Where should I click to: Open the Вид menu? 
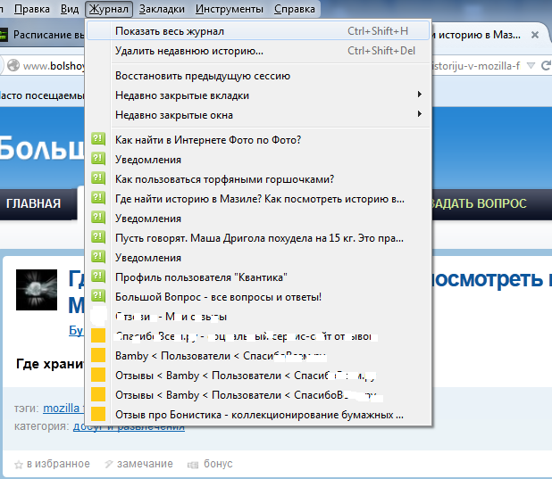pos(70,9)
